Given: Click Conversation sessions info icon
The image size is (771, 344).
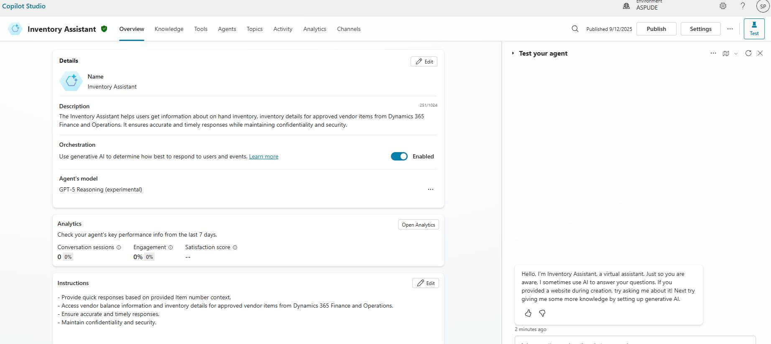Looking at the screenshot, I should click(119, 247).
